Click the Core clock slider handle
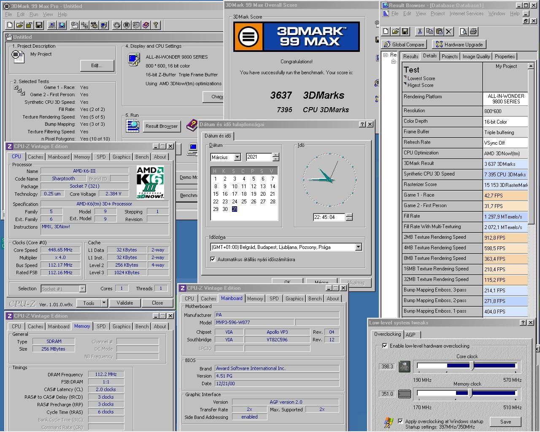This screenshot has height=432, width=540. (x=472, y=365)
